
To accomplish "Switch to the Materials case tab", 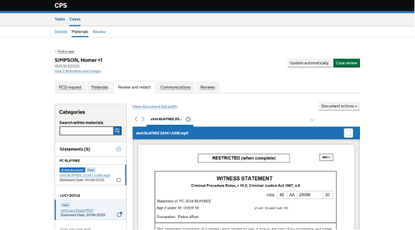I will (100, 87).
